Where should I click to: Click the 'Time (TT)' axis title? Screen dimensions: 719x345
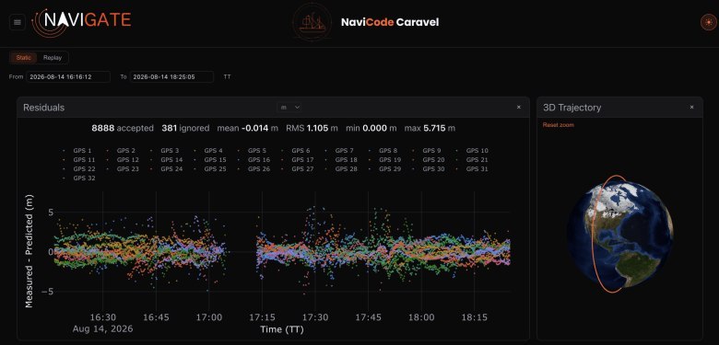[282, 329]
